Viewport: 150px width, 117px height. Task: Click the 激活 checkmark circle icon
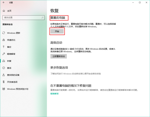tap(4, 68)
